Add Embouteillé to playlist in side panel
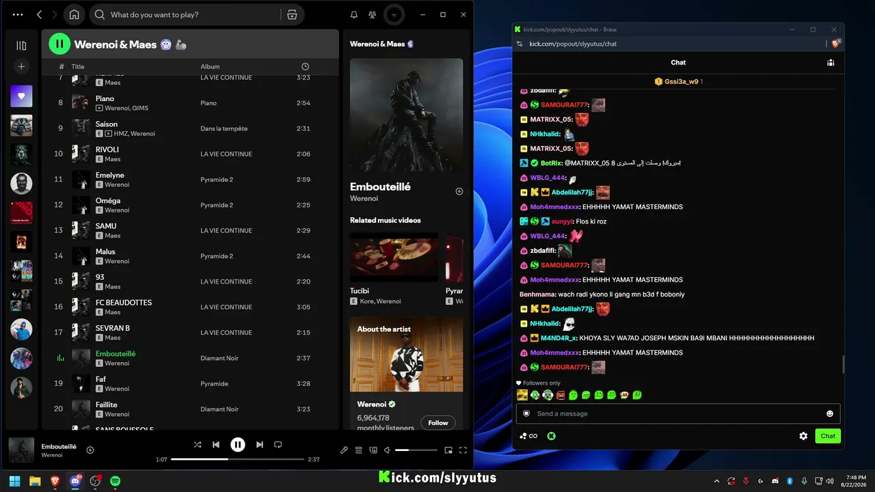This screenshot has height=492, width=875. (459, 191)
